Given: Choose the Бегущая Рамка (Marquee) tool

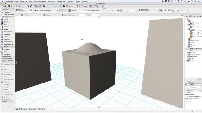Looking at the screenshot, I should [8, 14].
